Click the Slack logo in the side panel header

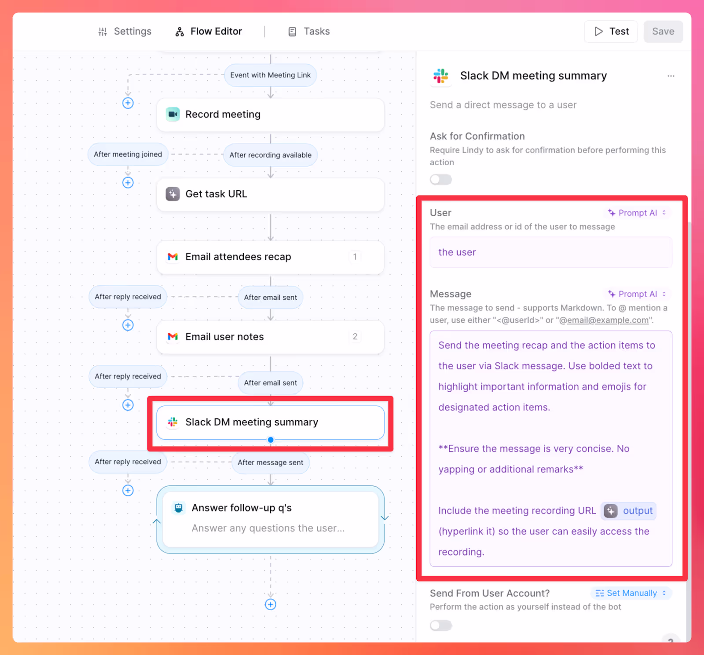click(441, 76)
